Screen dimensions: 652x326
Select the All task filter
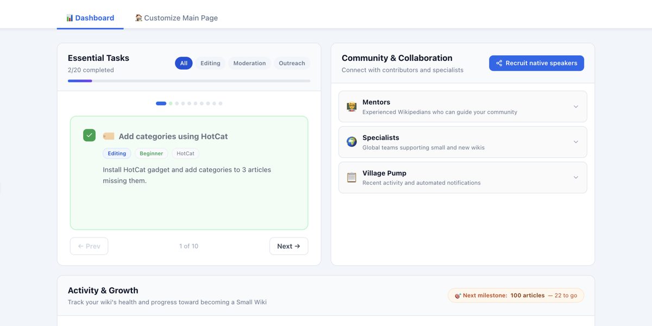(x=184, y=63)
